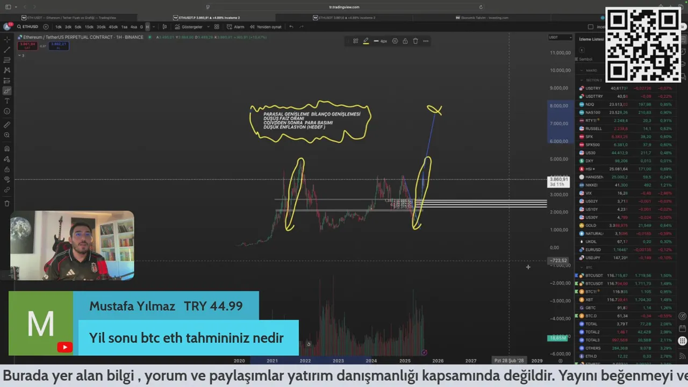Toggle stay in drawing mode

[x=7, y=159]
